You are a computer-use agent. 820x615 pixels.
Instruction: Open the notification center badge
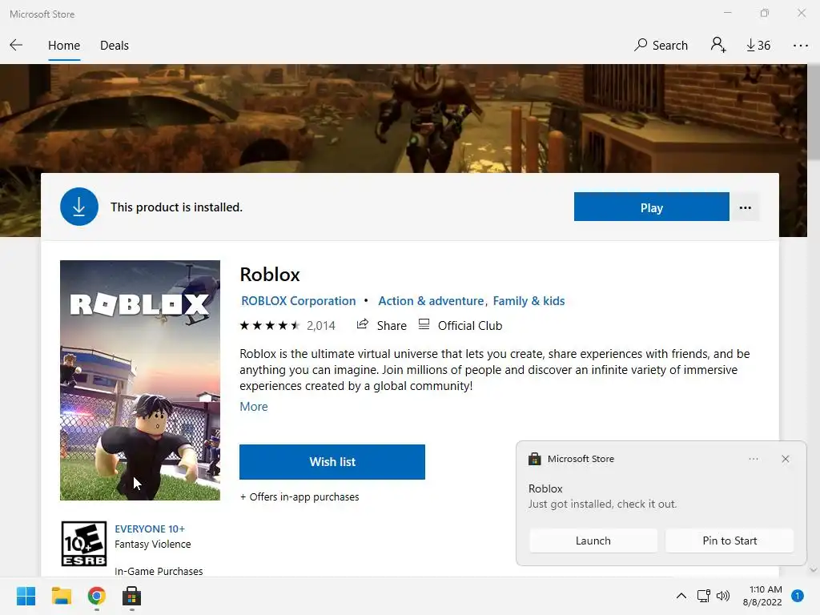(x=797, y=596)
